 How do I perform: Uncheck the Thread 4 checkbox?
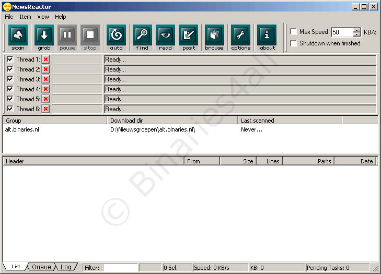pos(10,89)
